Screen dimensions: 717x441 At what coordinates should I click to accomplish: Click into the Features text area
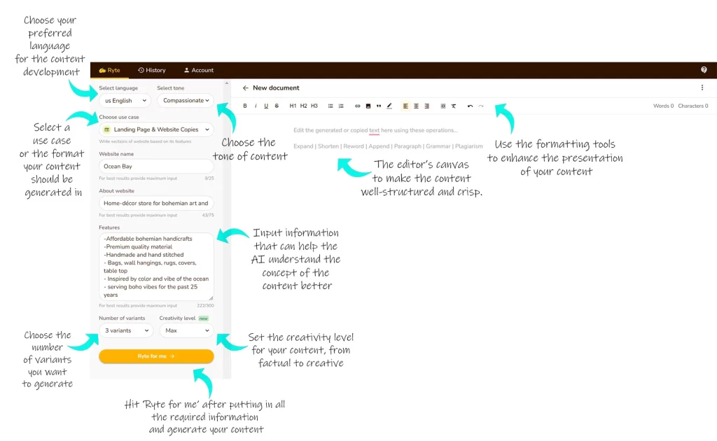pos(156,267)
